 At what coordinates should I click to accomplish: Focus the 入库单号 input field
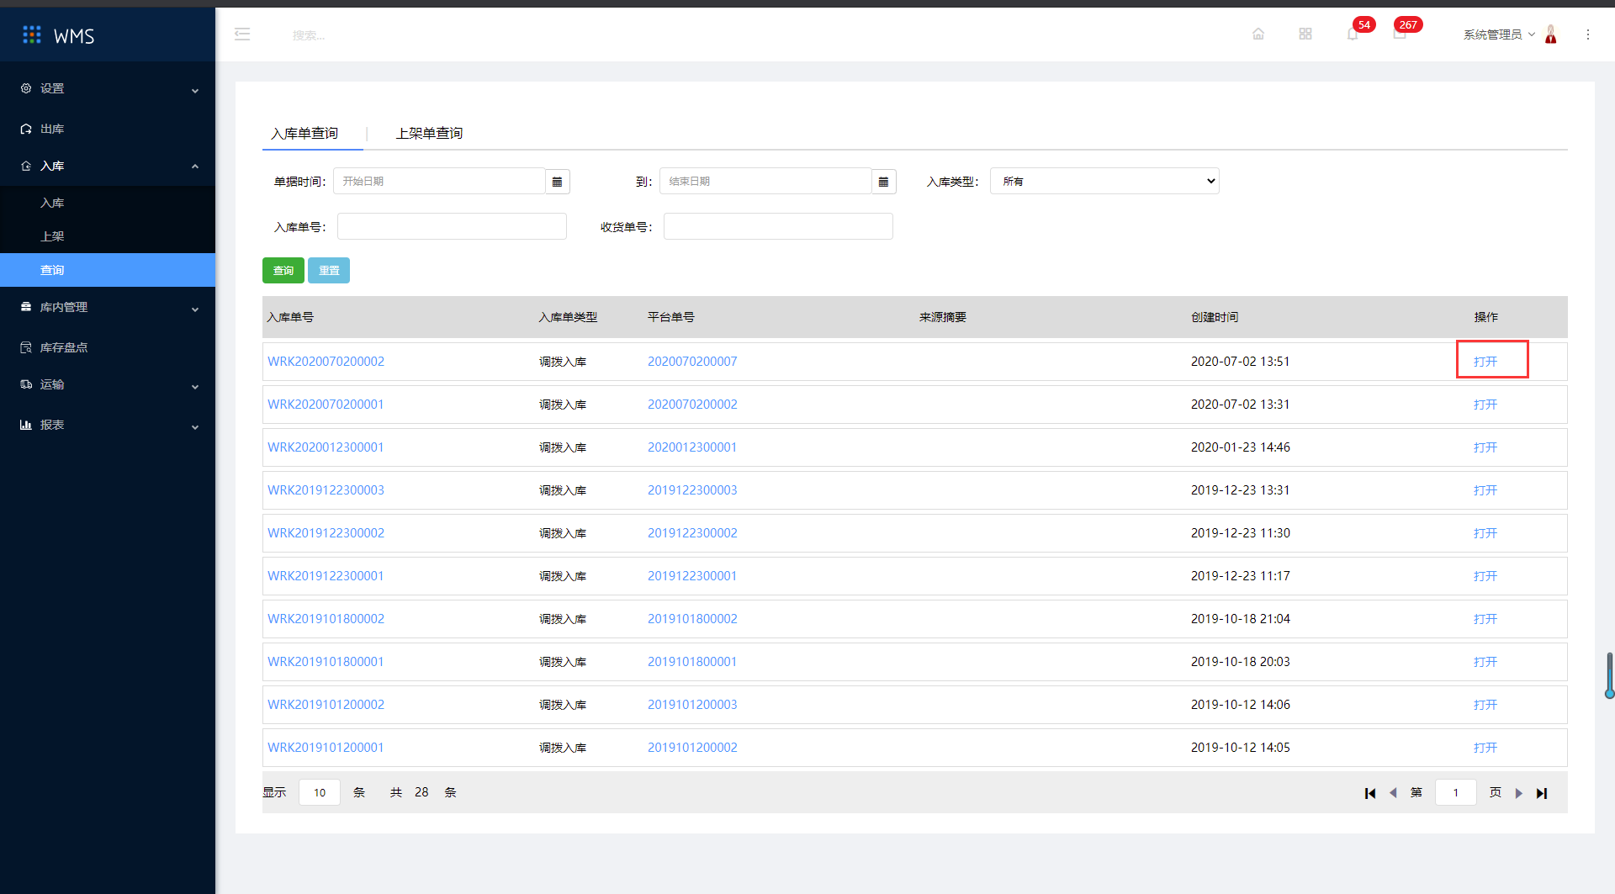click(x=452, y=226)
